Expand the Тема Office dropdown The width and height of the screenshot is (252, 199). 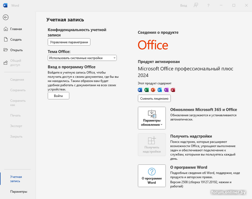82,58
